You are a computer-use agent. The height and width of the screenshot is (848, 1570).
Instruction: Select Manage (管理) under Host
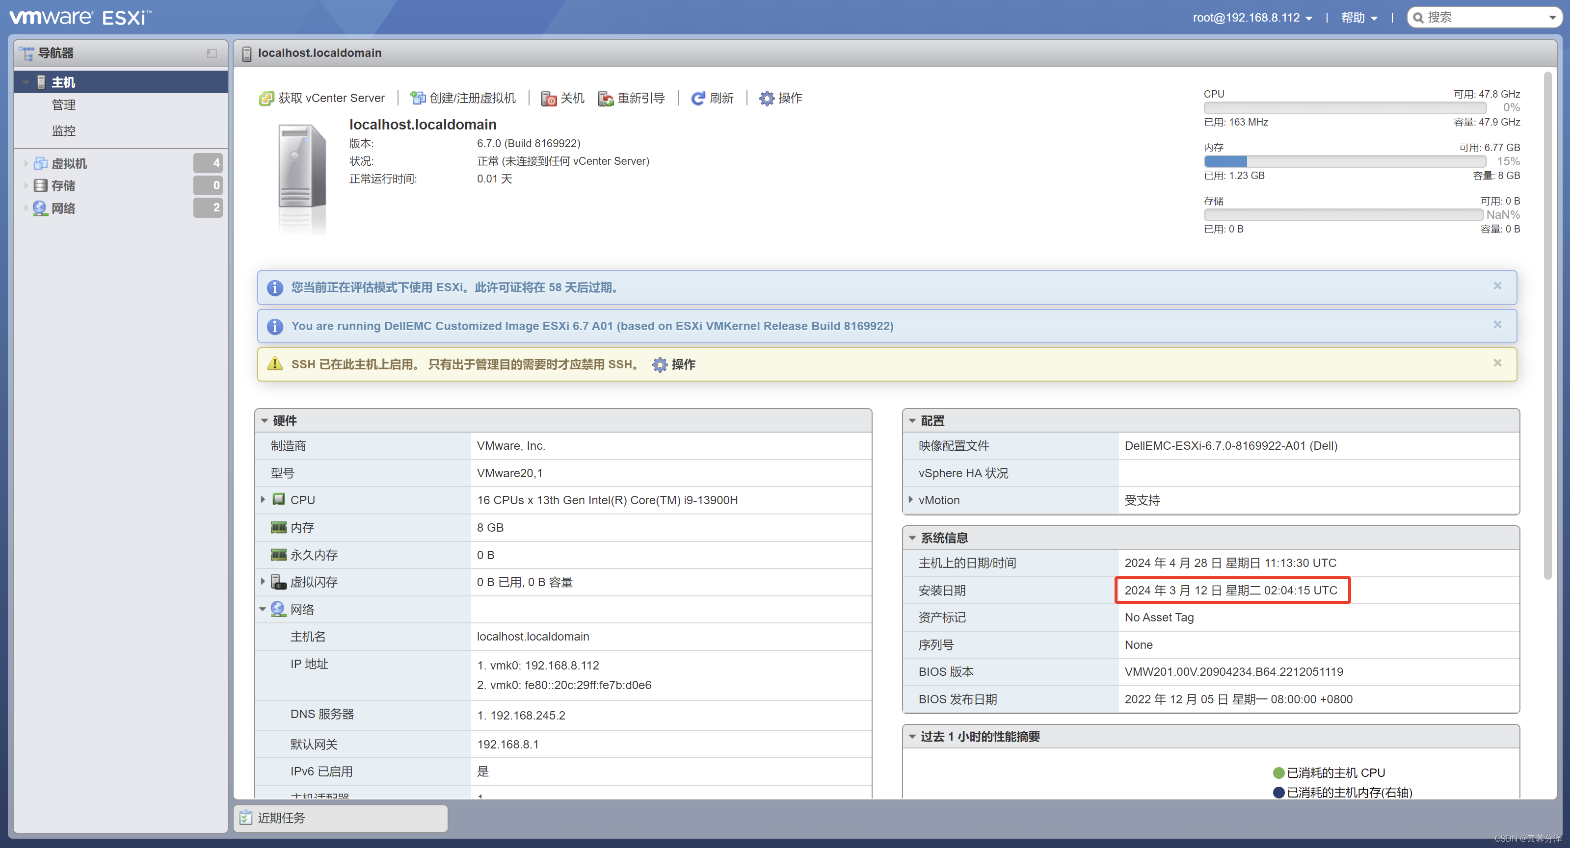coord(63,105)
